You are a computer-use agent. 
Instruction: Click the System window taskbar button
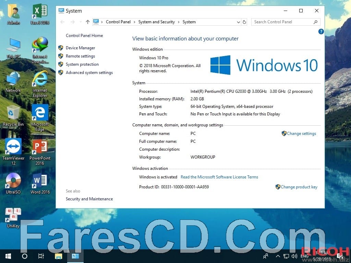[x=75, y=256]
